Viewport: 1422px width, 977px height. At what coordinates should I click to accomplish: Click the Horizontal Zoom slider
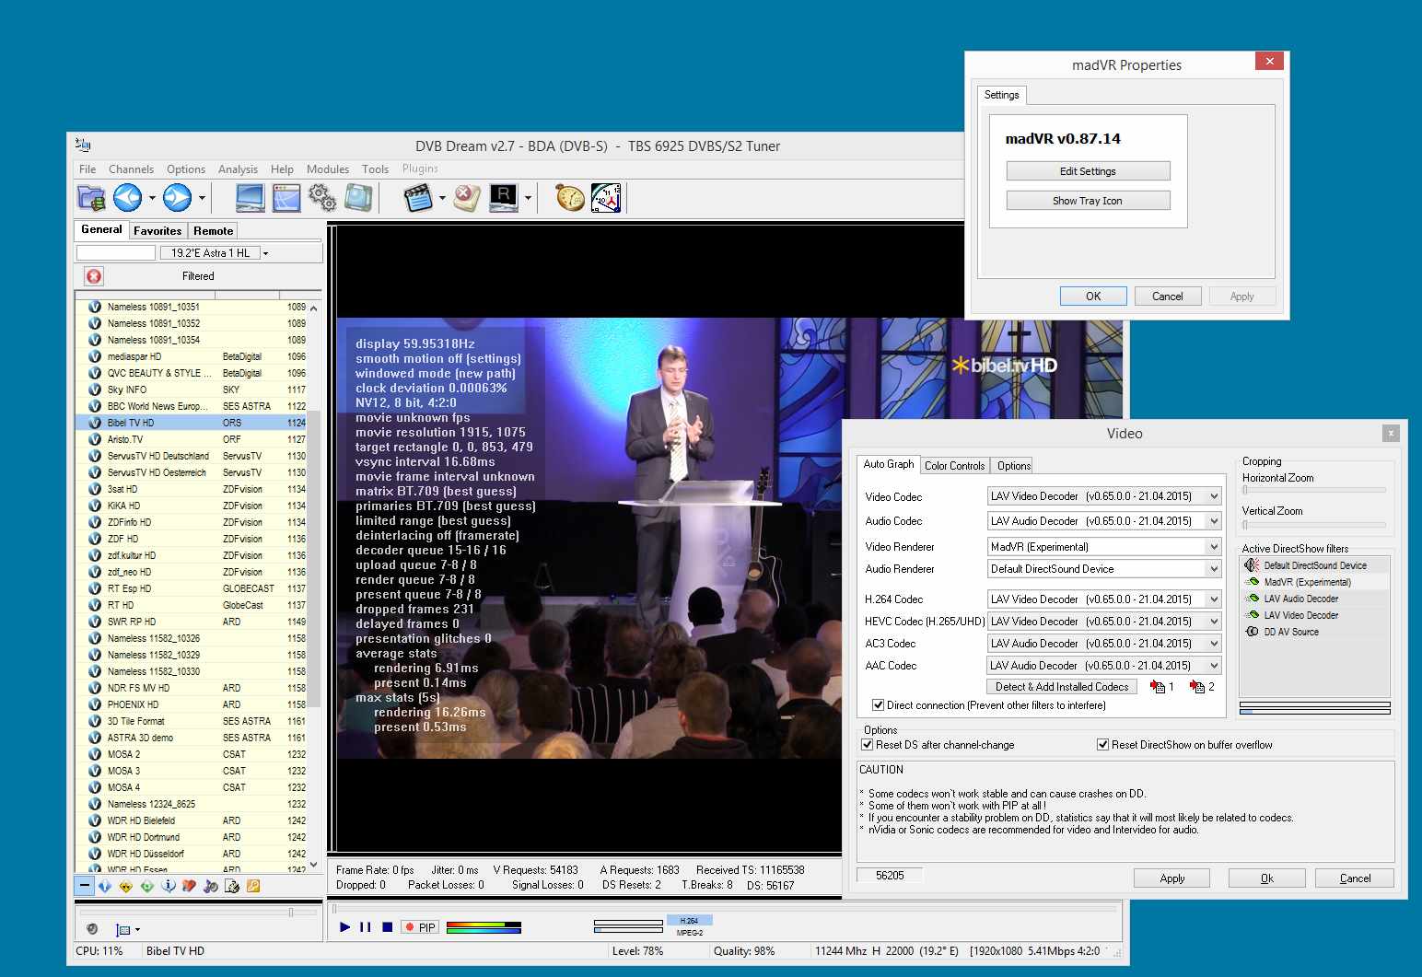(x=1314, y=491)
